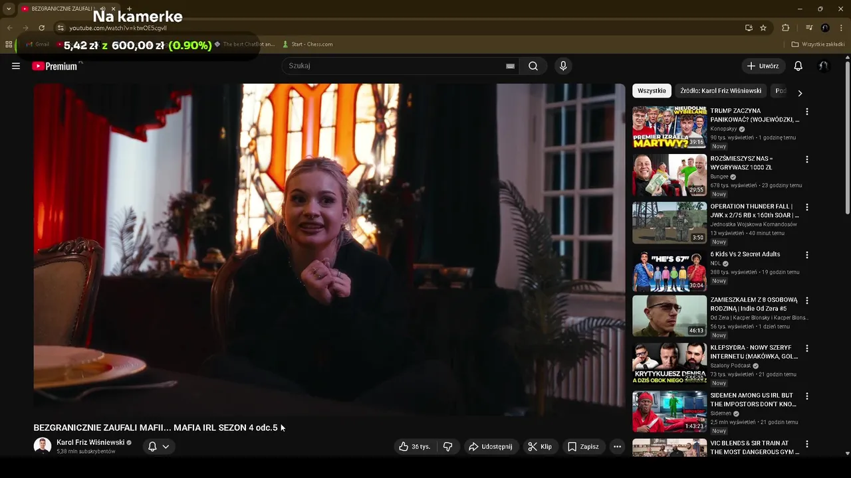This screenshot has height=478, width=851.
Task: Start voice search with microphone icon
Action: pos(563,66)
